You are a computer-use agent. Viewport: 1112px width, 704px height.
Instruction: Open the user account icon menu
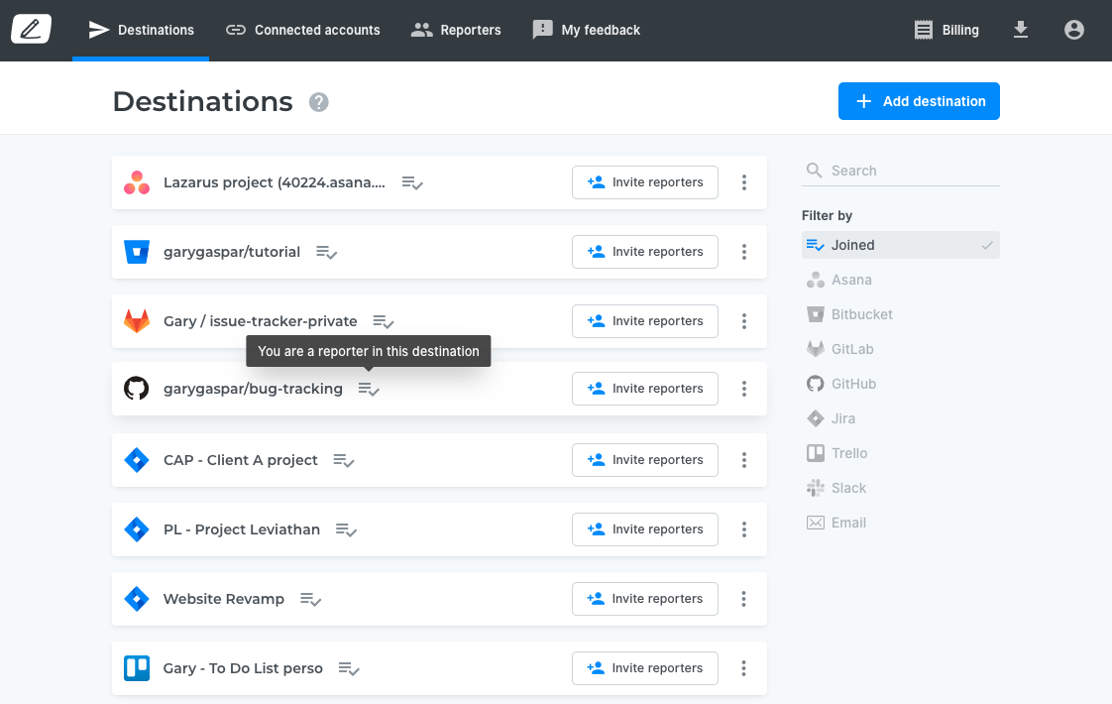tap(1073, 30)
